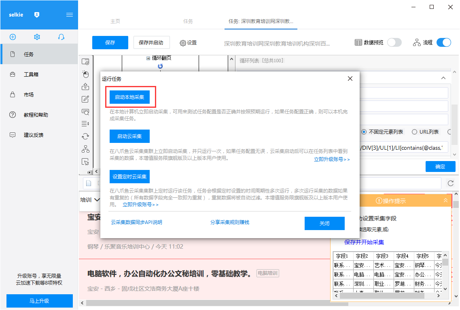Viewport: 460px width, 310px height.
Task: Open 教程和帮助 in the left sidebar
Action: tap(39, 115)
